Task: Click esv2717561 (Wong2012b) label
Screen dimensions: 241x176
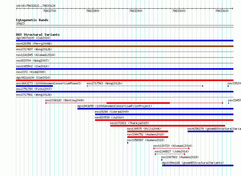Action: (34, 95)
